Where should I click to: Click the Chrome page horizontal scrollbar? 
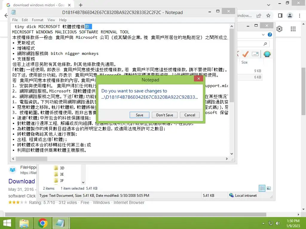pos(135,214)
